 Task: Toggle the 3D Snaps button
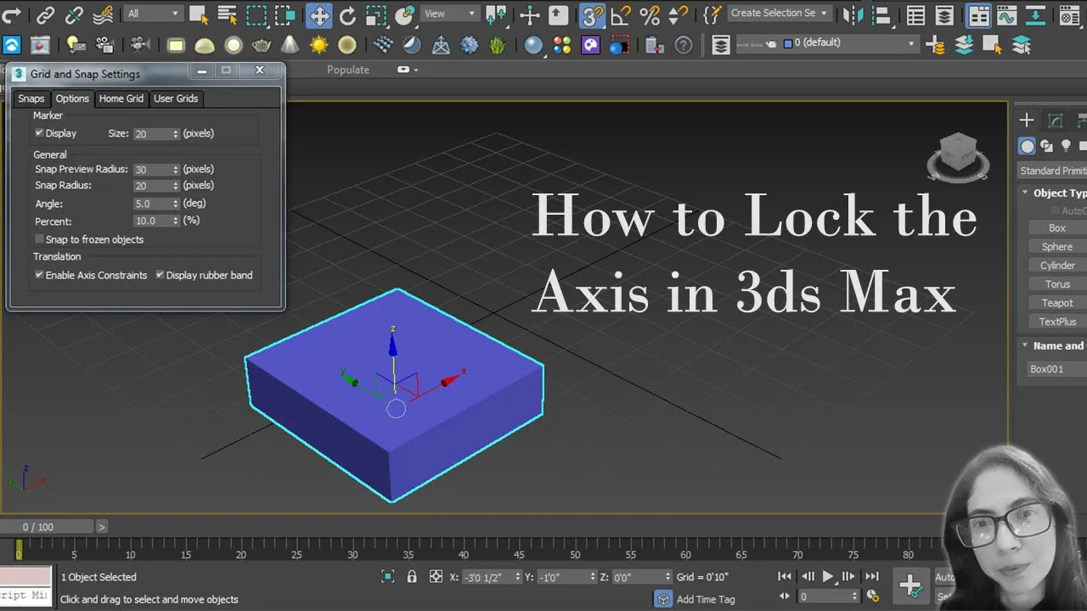coord(592,14)
